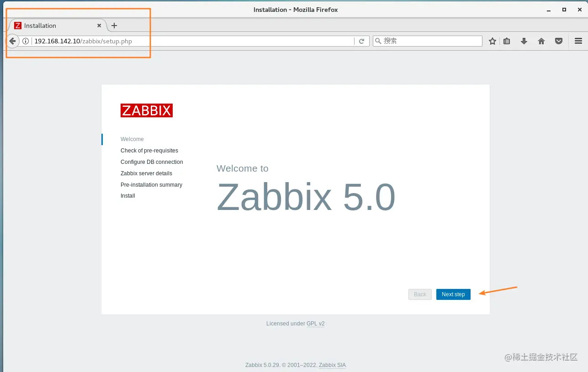The width and height of the screenshot is (588, 372).
Task: Maximize the Firefox window
Action: [564, 10]
